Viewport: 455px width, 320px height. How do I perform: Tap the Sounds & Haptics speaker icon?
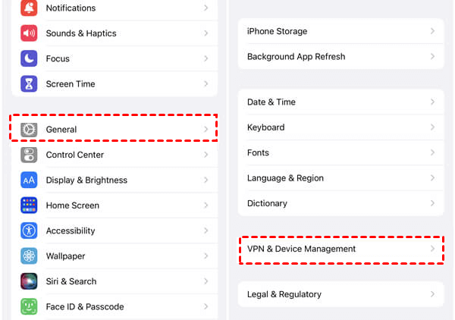click(x=29, y=33)
